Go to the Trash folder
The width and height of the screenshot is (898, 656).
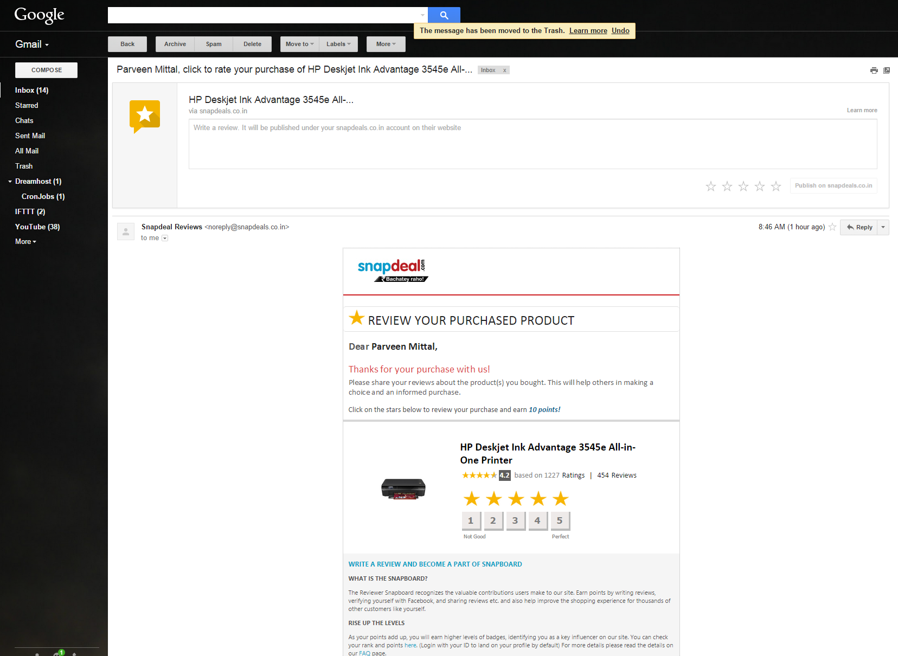[x=24, y=166]
